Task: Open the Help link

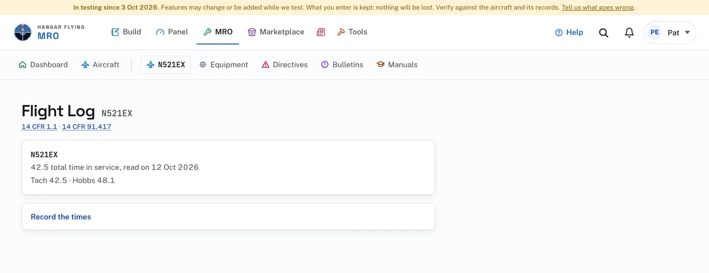Action: [569, 32]
